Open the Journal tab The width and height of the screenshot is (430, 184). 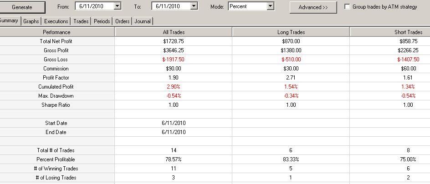tap(143, 21)
